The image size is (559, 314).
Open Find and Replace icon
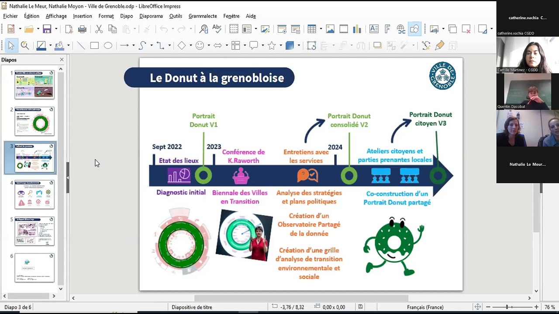(x=204, y=29)
